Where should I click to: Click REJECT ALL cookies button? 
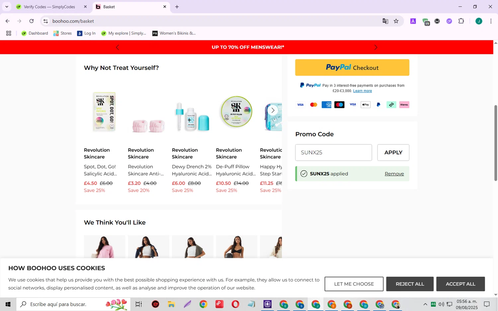click(x=410, y=284)
